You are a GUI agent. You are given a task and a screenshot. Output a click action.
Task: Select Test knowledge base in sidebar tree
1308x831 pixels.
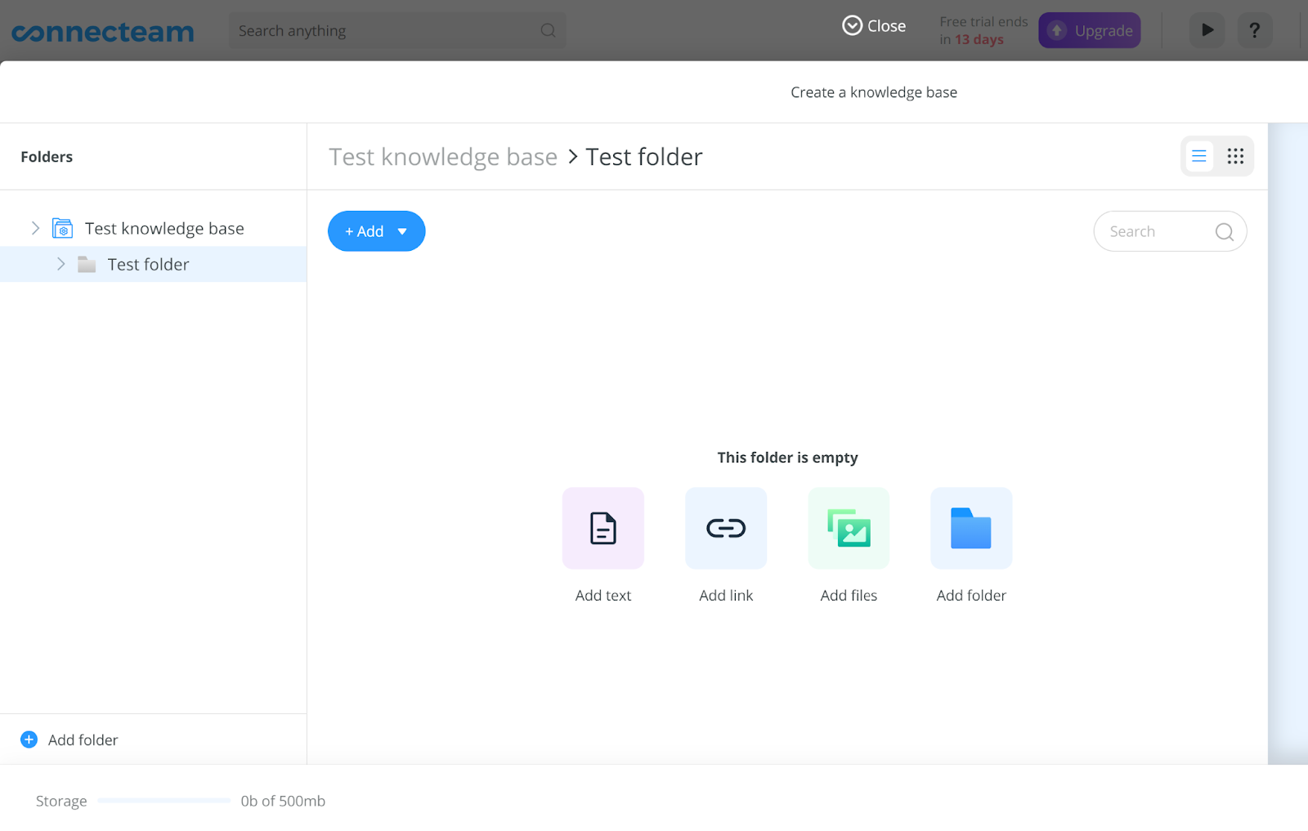click(164, 229)
